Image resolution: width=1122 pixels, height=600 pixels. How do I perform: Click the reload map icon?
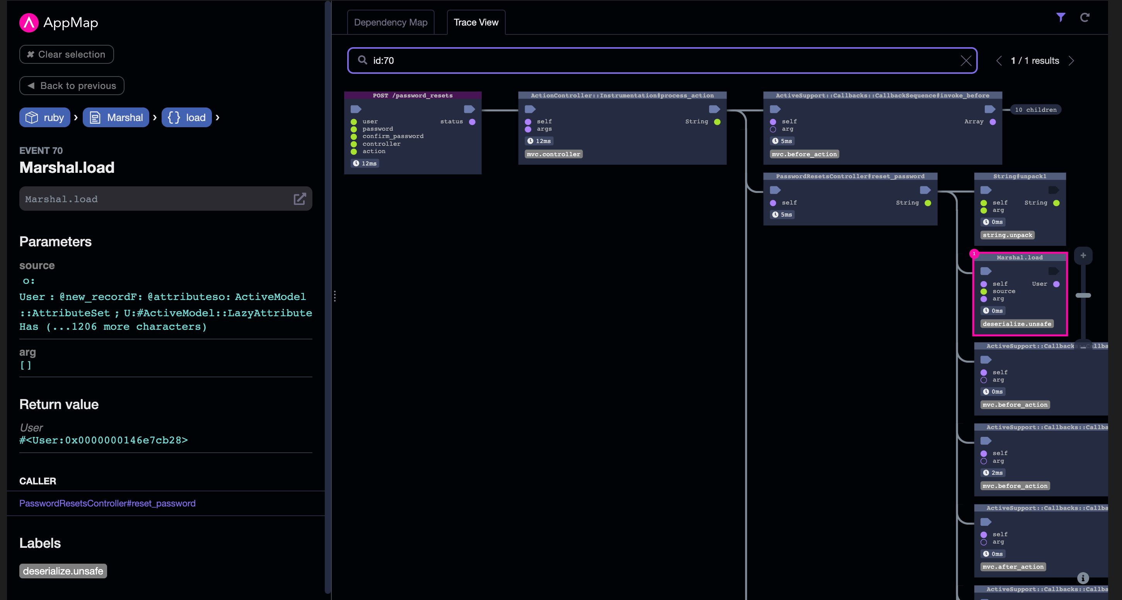click(1084, 17)
